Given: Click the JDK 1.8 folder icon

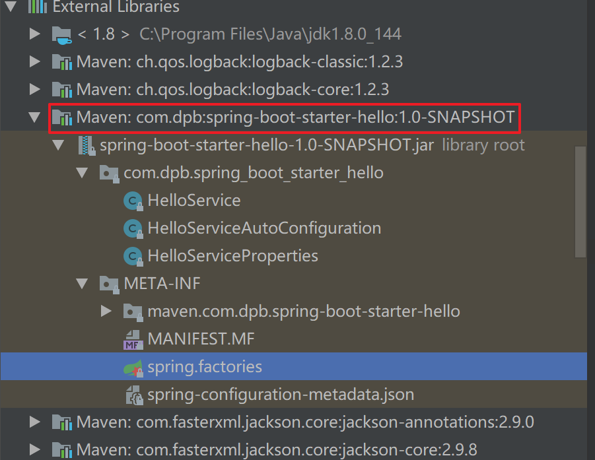Looking at the screenshot, I should pyautogui.click(x=62, y=35).
